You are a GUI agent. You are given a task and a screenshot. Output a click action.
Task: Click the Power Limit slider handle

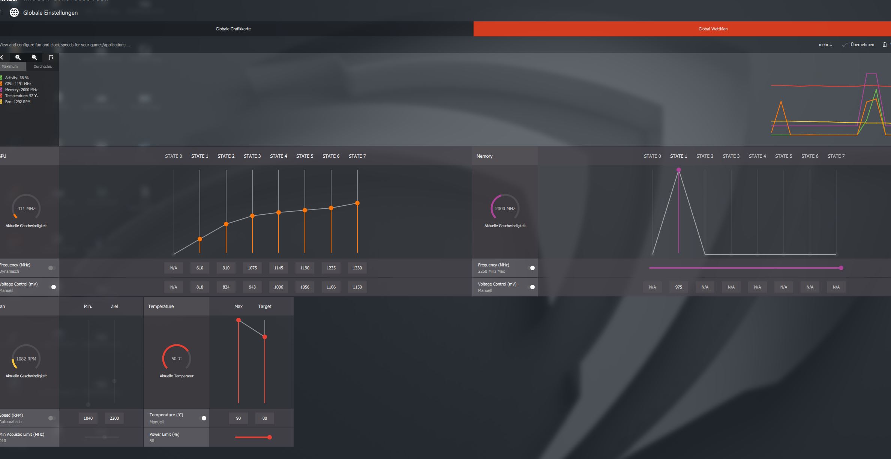click(270, 437)
